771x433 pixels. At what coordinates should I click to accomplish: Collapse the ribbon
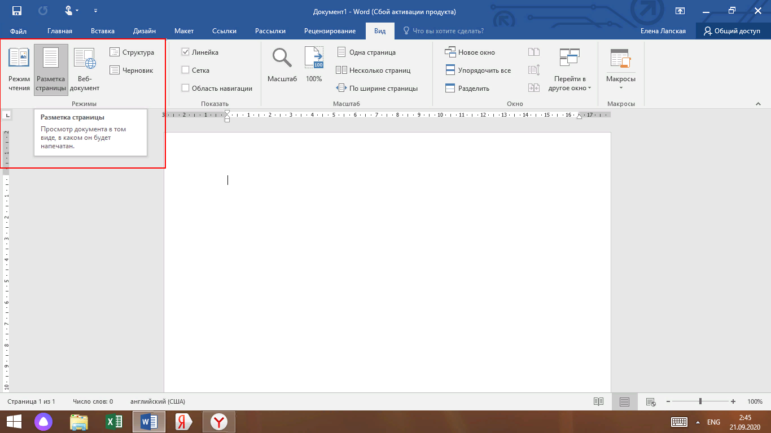(758, 104)
